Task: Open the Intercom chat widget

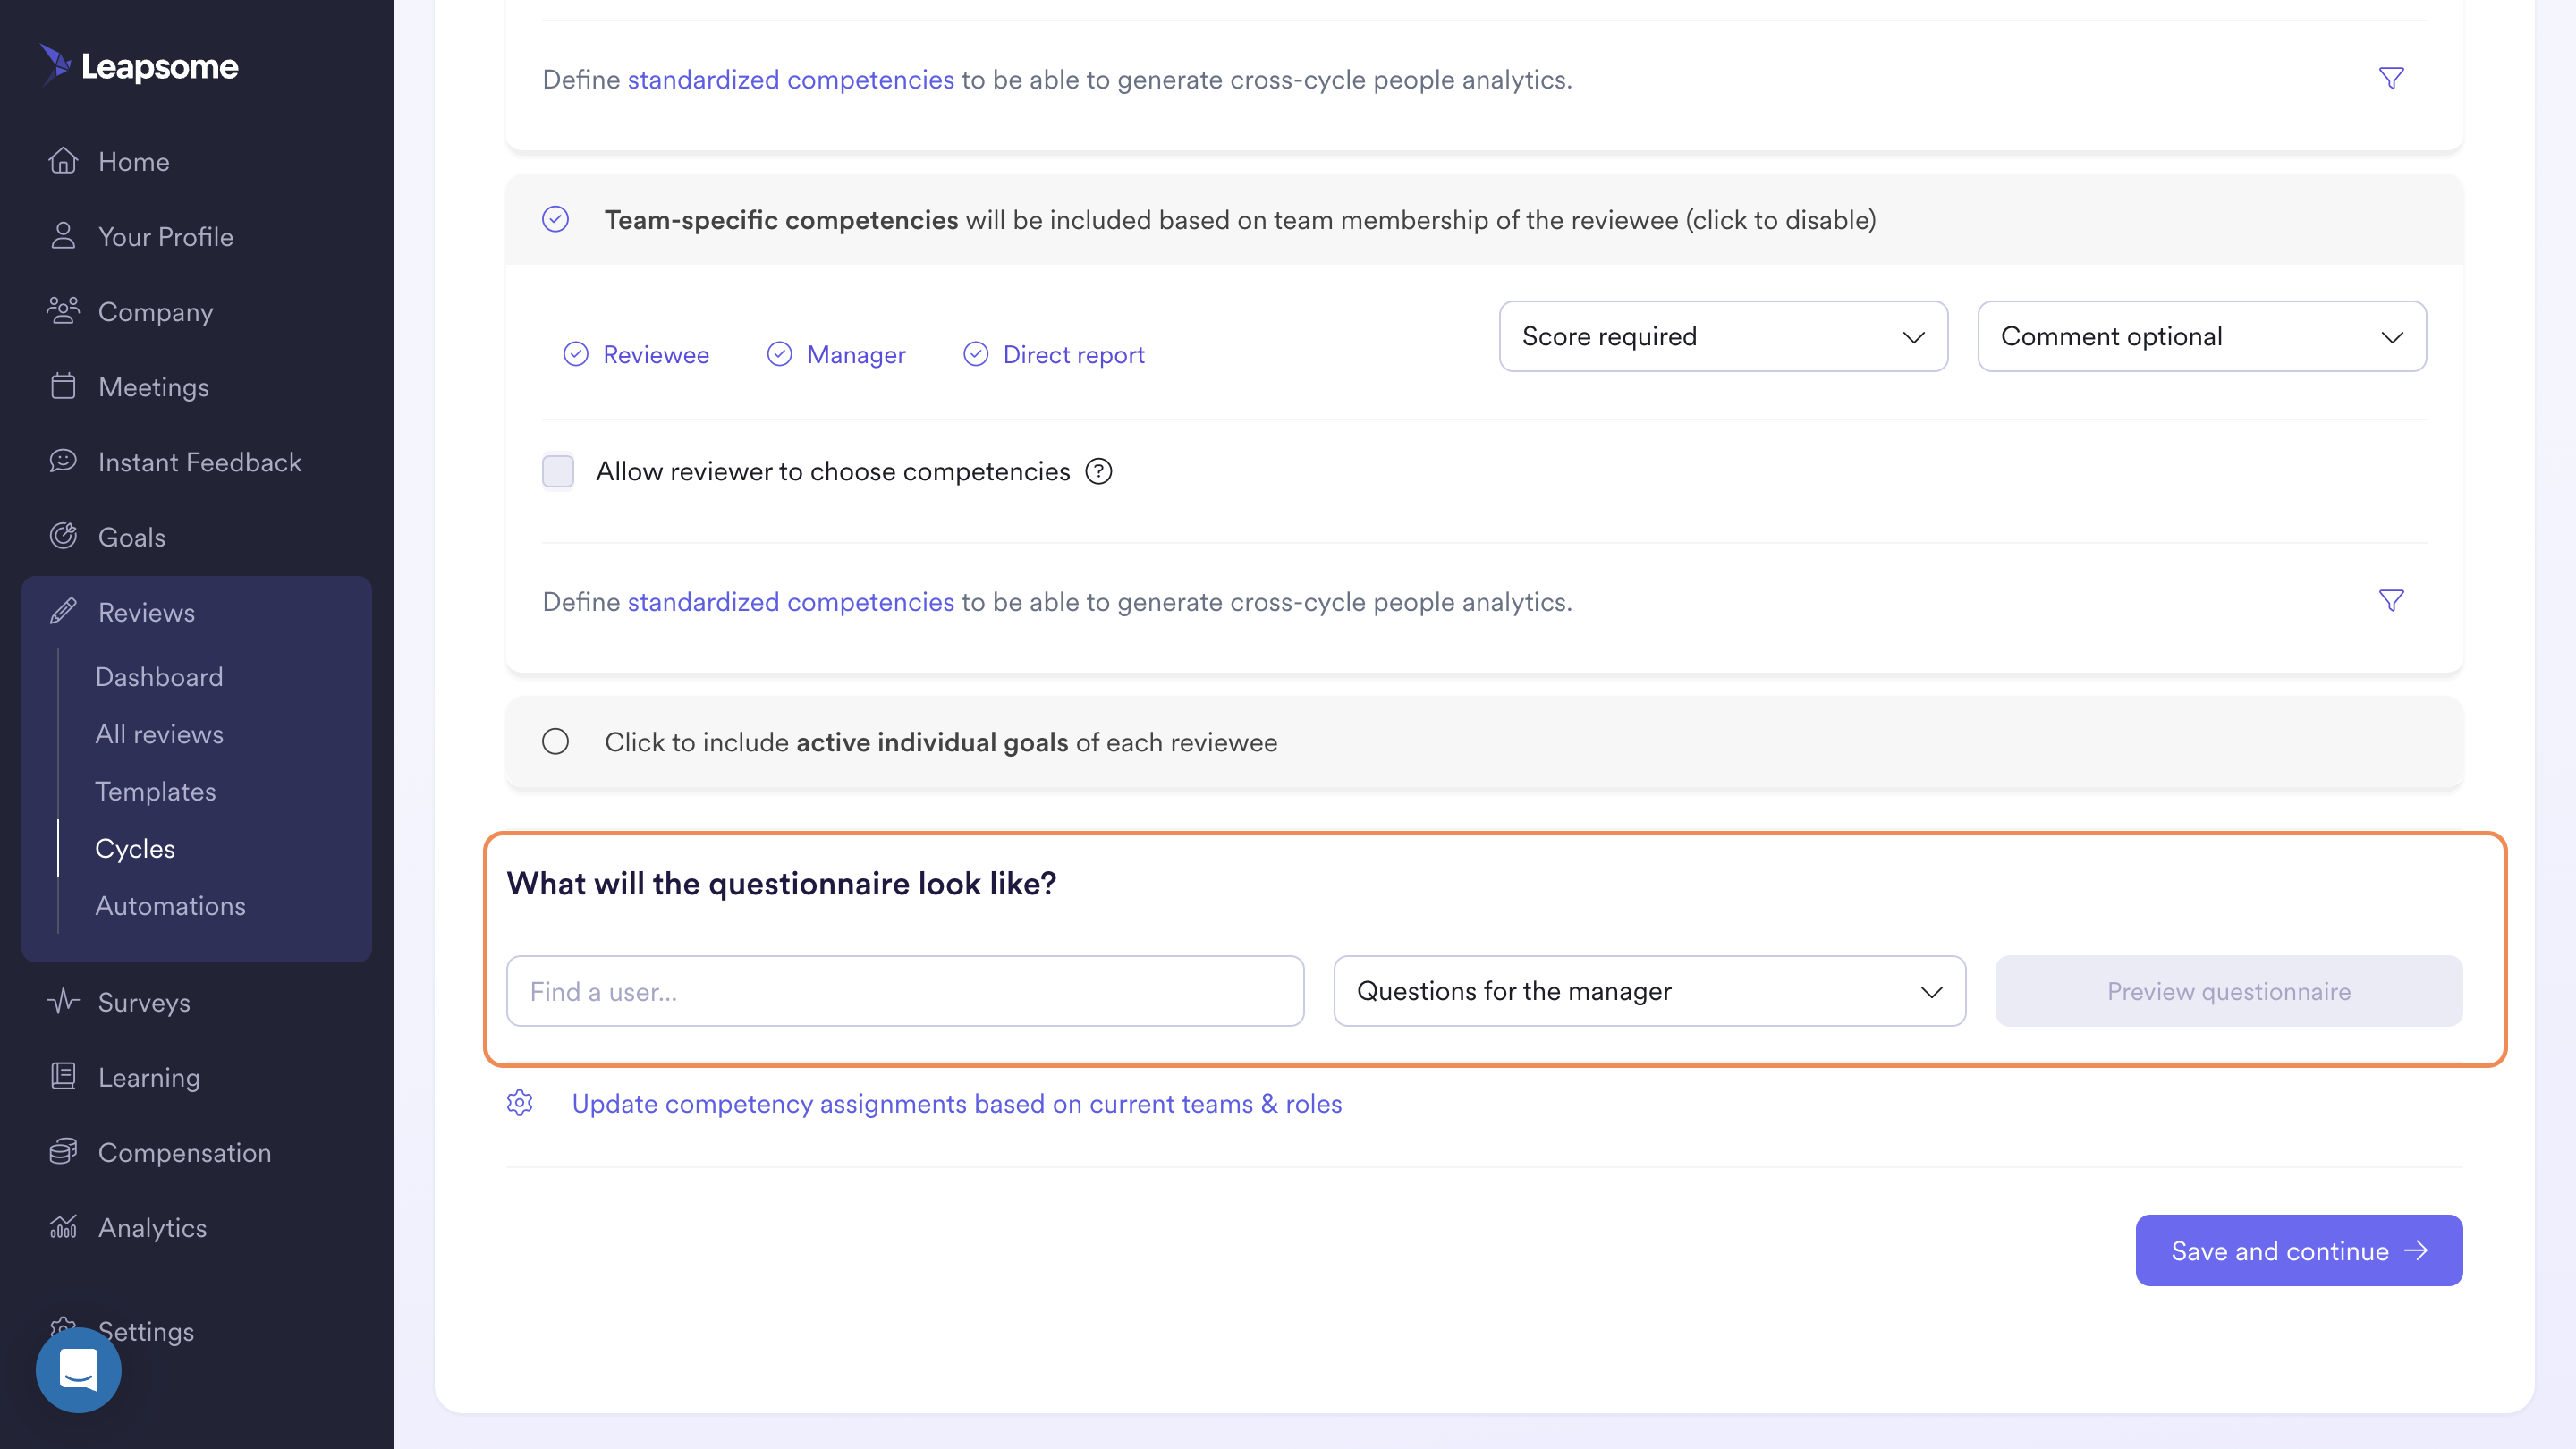Action: [78, 1369]
